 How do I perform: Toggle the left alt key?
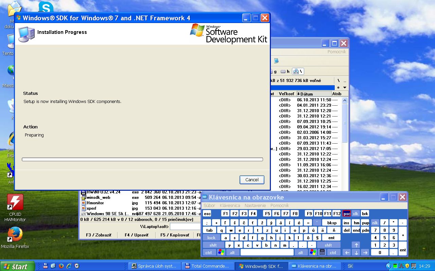[x=232, y=252]
